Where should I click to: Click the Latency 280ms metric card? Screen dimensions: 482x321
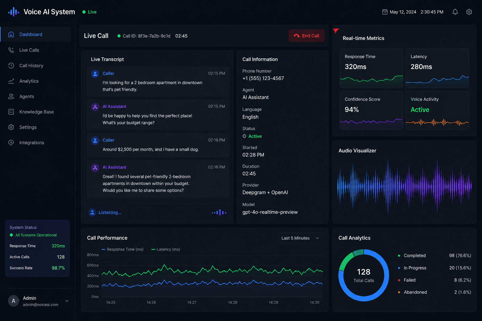tap(437, 68)
